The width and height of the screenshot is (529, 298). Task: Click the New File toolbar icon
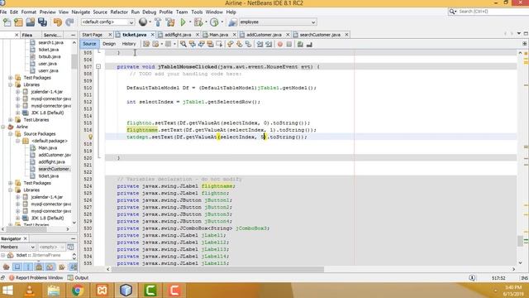tap(7, 22)
